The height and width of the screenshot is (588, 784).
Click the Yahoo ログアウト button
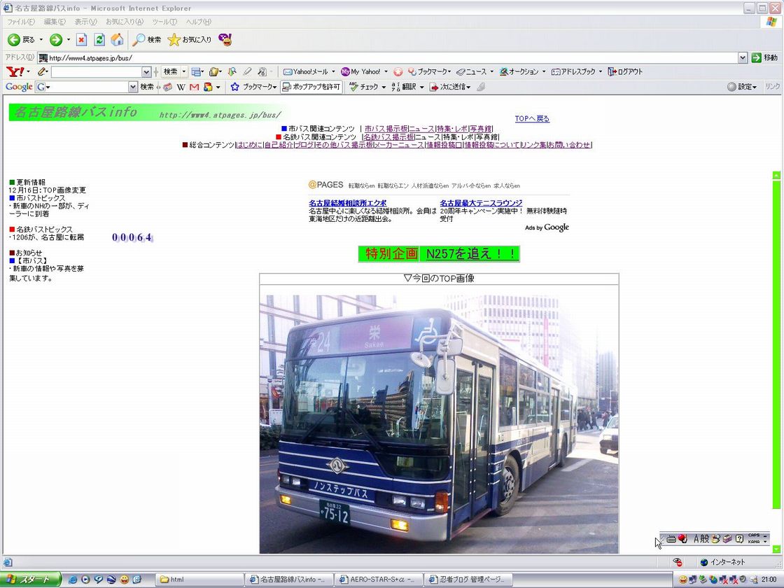pyautogui.click(x=625, y=71)
